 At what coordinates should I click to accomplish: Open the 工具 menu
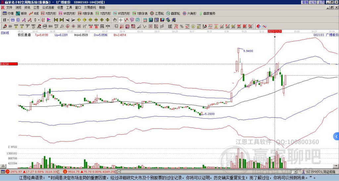[69, 8]
